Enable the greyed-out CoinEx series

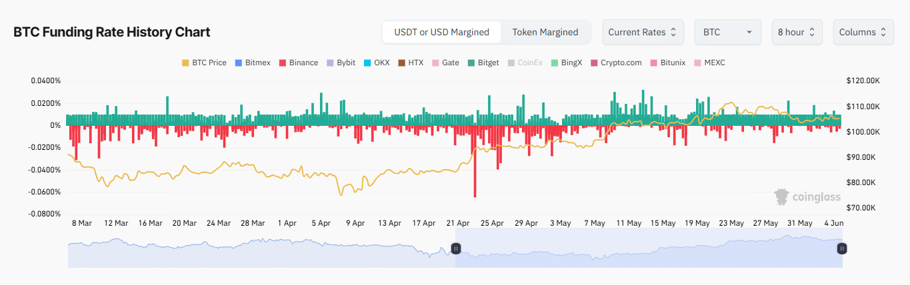(525, 63)
